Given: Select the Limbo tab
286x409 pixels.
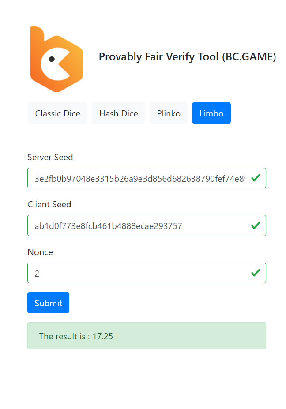Looking at the screenshot, I should tap(211, 113).
